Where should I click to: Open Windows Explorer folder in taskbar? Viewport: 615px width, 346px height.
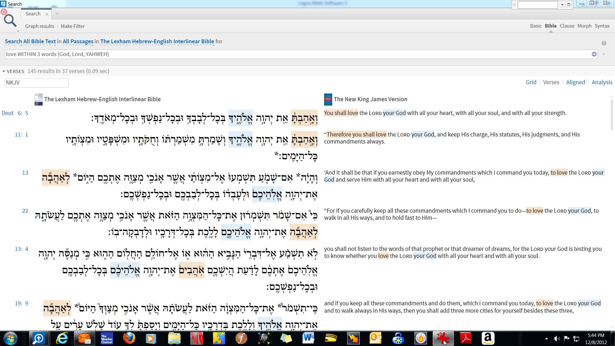174,339
